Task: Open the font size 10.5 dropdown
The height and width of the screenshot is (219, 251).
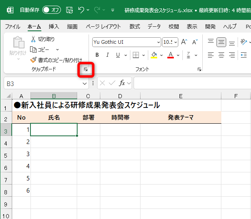Action: (175, 42)
